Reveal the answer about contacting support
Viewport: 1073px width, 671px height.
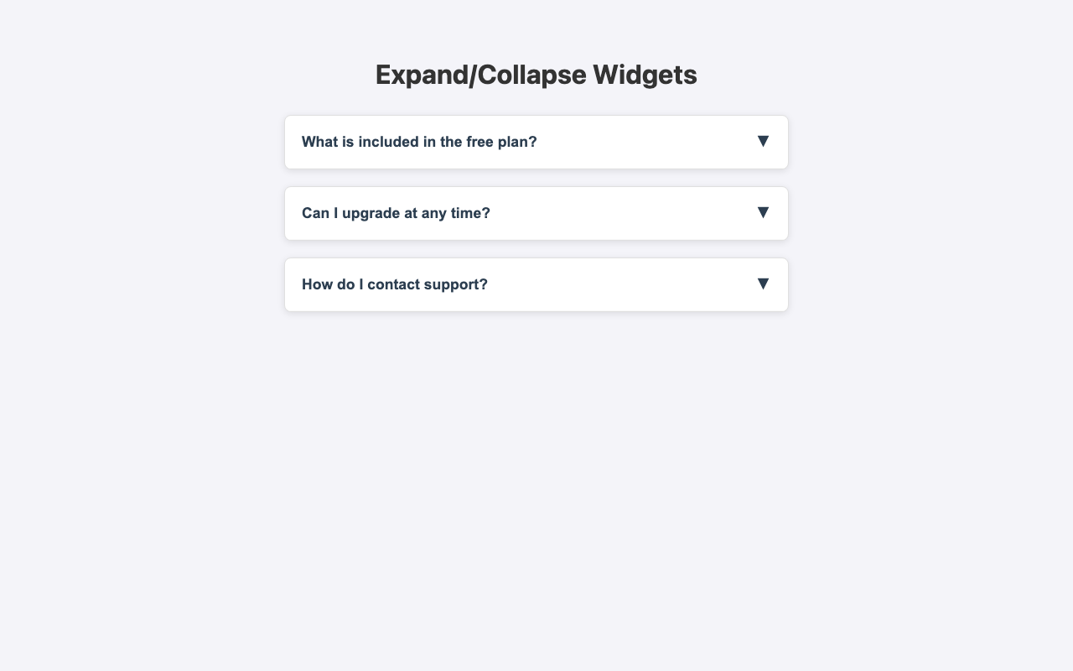[x=536, y=284]
